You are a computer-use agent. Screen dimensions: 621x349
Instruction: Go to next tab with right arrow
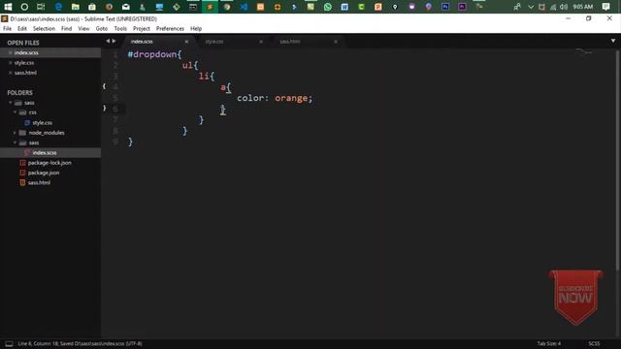tap(114, 41)
